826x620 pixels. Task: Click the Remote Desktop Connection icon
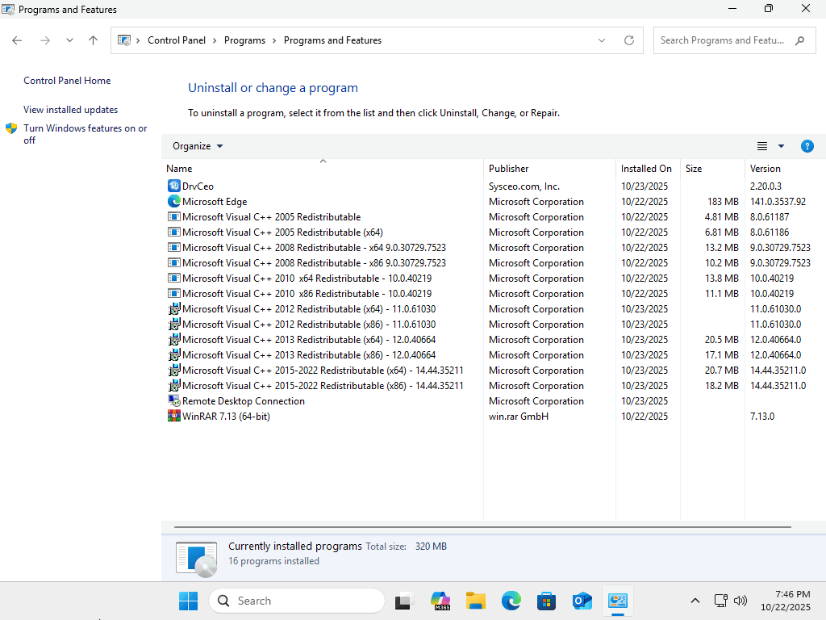[173, 401]
